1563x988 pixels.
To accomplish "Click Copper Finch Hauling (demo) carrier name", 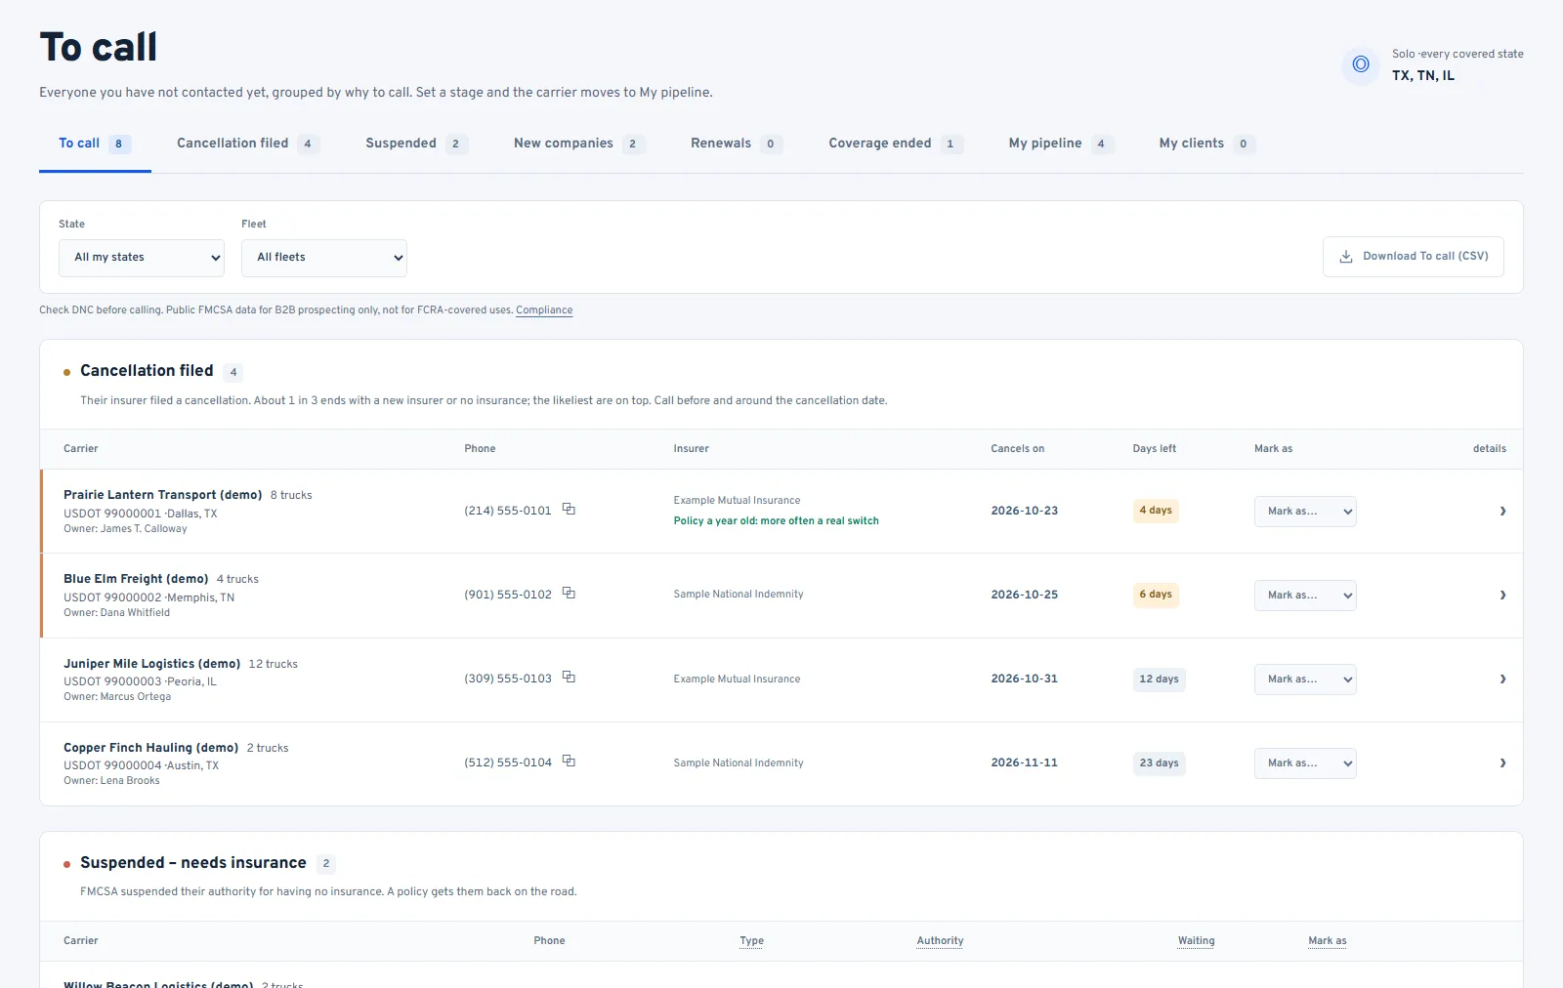I will pos(150,748).
